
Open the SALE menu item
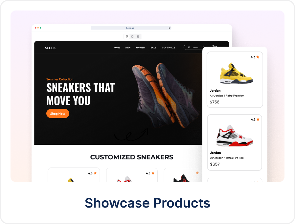pos(153,48)
